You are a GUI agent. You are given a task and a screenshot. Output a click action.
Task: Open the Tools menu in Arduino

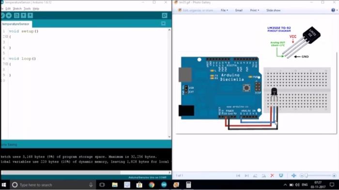tap(27, 9)
